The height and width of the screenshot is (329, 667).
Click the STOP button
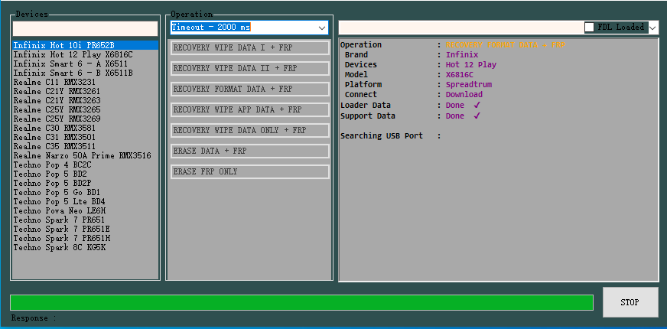point(630,302)
